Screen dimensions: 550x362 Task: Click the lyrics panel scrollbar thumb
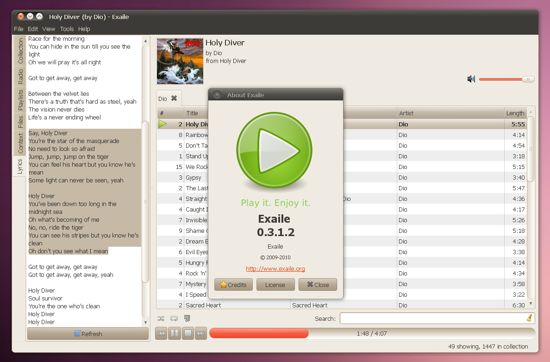145,202
